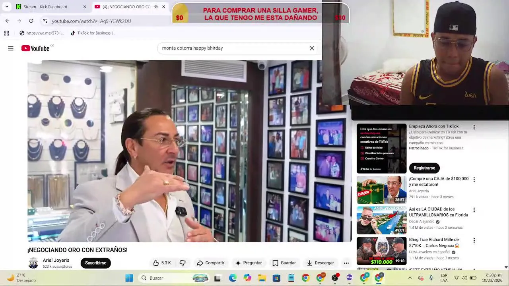509x286 pixels.
Task: Open options for TikTok ad card
Action: tap(474, 127)
